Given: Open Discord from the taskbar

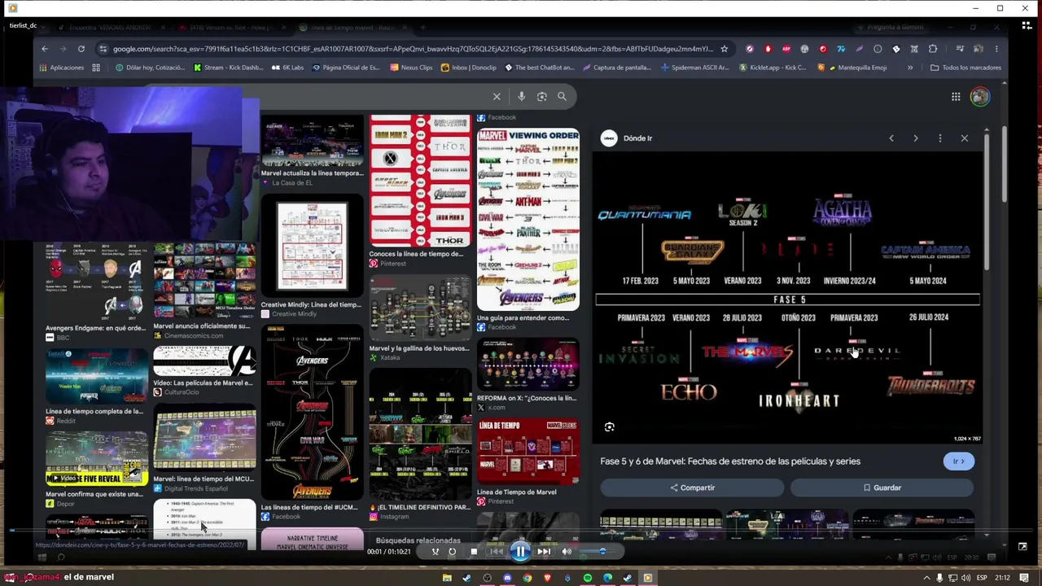Looking at the screenshot, I should [x=507, y=578].
